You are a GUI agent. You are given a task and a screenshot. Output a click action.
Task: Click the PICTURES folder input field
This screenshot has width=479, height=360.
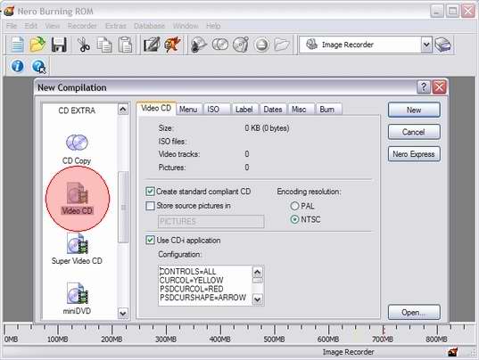click(211, 222)
